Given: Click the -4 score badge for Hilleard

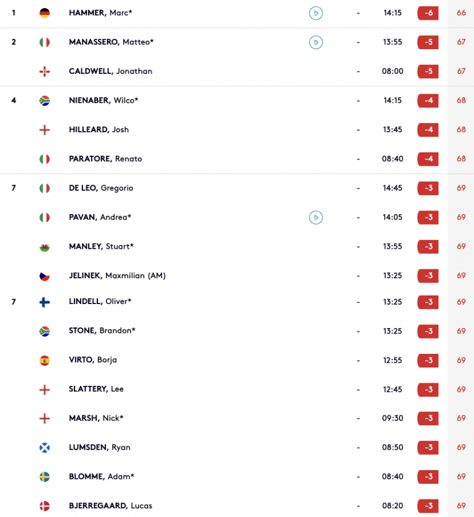Looking at the screenshot, I should 428,130.
